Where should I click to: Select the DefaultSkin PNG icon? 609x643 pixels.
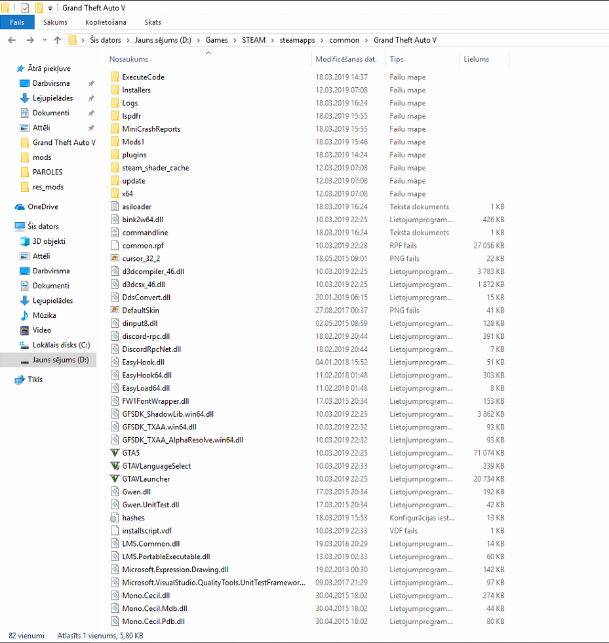pos(115,310)
